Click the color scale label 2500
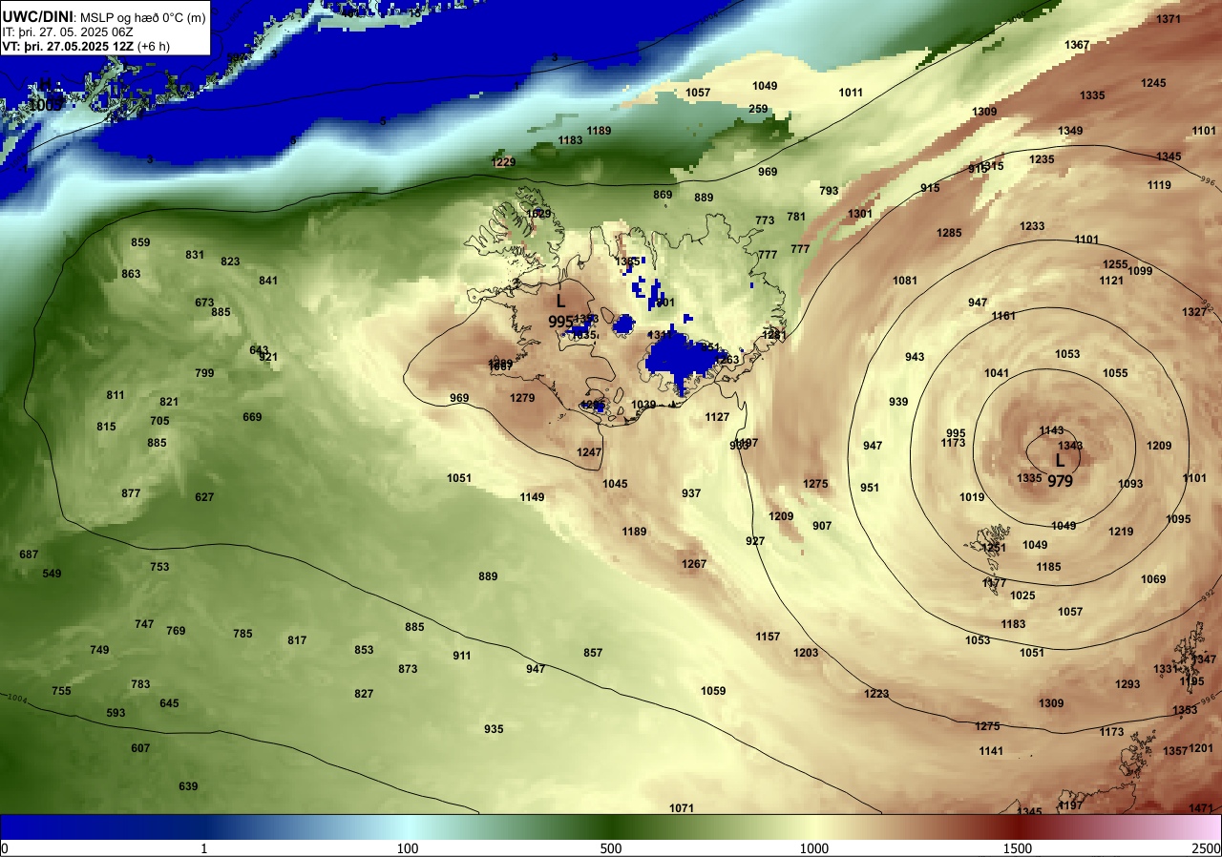The height and width of the screenshot is (857, 1222). point(1207,848)
